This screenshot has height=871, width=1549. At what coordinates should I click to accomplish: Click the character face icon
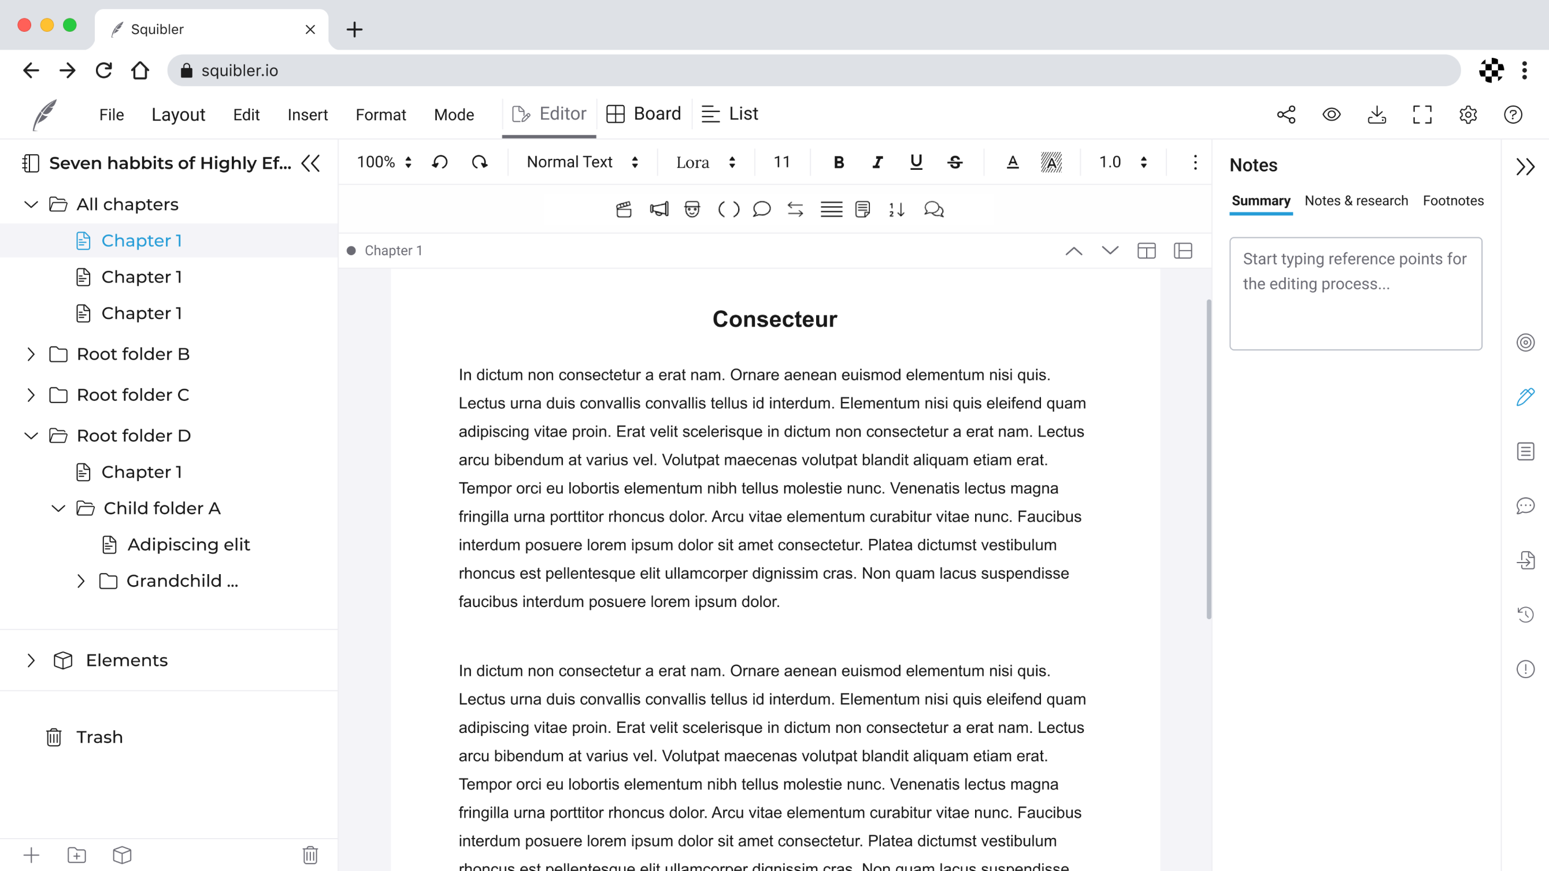pos(692,209)
